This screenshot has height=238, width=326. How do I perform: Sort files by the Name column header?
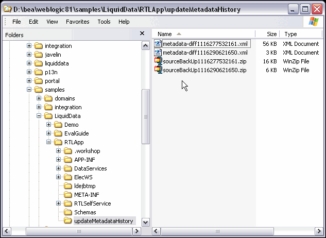coord(203,34)
